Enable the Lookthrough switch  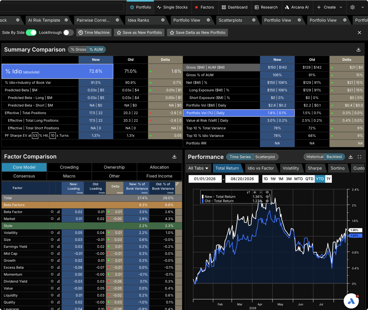pyautogui.click(x=68, y=32)
